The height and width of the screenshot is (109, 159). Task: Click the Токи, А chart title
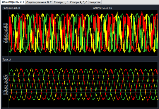(x=7, y=60)
